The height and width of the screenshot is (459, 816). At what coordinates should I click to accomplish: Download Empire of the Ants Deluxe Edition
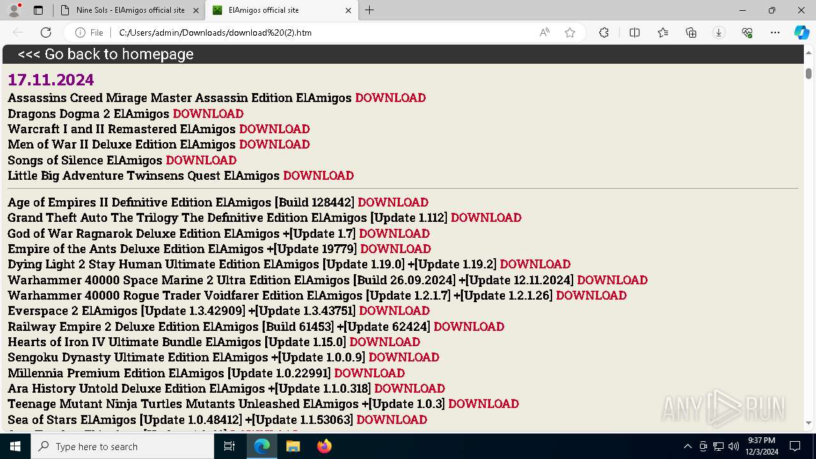point(395,249)
